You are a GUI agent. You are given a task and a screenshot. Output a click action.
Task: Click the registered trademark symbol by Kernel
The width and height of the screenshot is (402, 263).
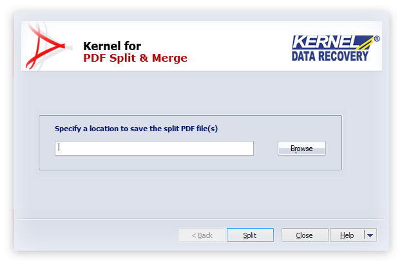[377, 39]
